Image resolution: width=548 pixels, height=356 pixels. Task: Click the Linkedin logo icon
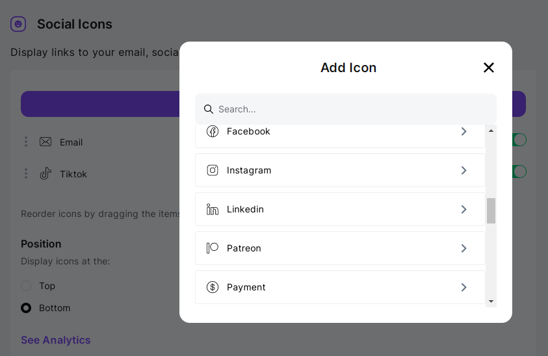coord(213,209)
